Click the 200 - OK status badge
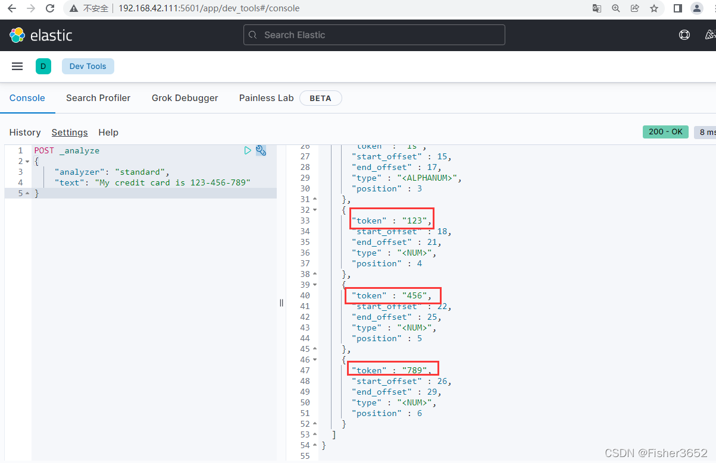This screenshot has width=716, height=463. click(x=665, y=132)
